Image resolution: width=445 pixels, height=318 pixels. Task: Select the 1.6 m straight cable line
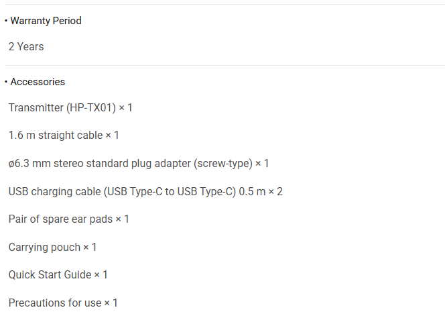click(x=64, y=136)
